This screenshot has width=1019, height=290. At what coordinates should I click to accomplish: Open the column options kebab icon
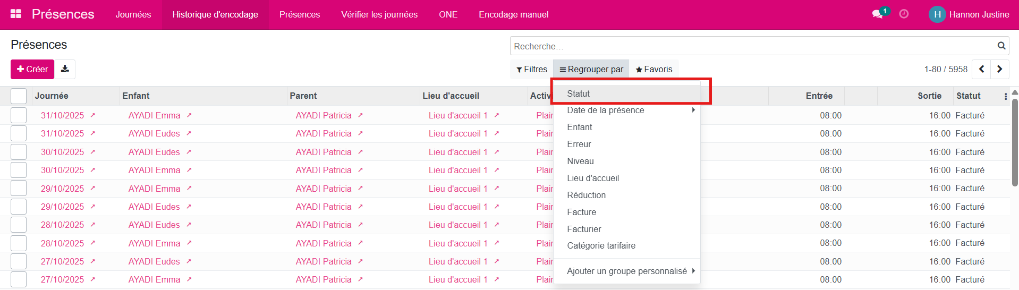pos(1005,96)
